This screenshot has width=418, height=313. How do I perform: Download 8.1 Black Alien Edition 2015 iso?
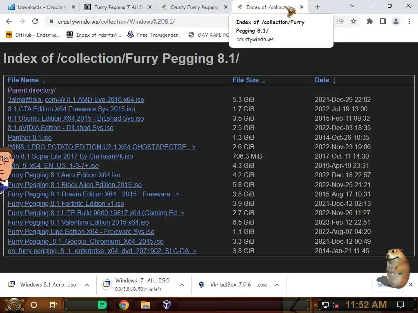tap(75, 185)
